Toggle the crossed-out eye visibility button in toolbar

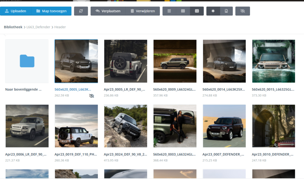click(243, 11)
